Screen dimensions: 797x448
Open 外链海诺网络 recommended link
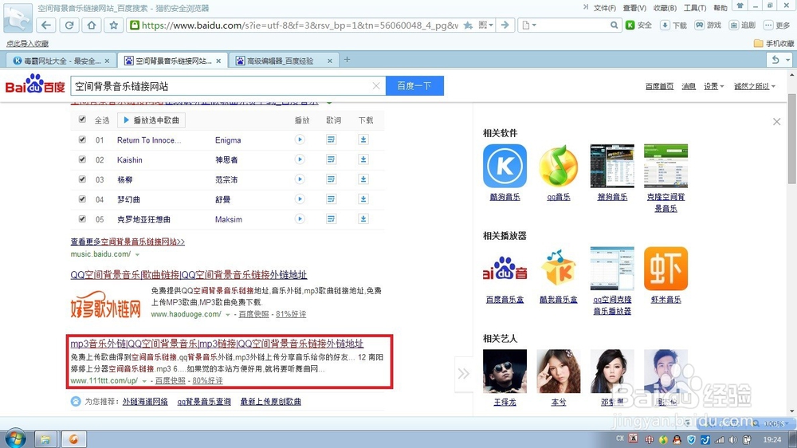145,402
